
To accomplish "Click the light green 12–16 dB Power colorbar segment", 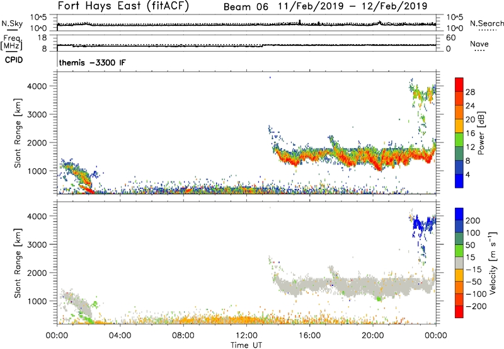I will (459, 139).
